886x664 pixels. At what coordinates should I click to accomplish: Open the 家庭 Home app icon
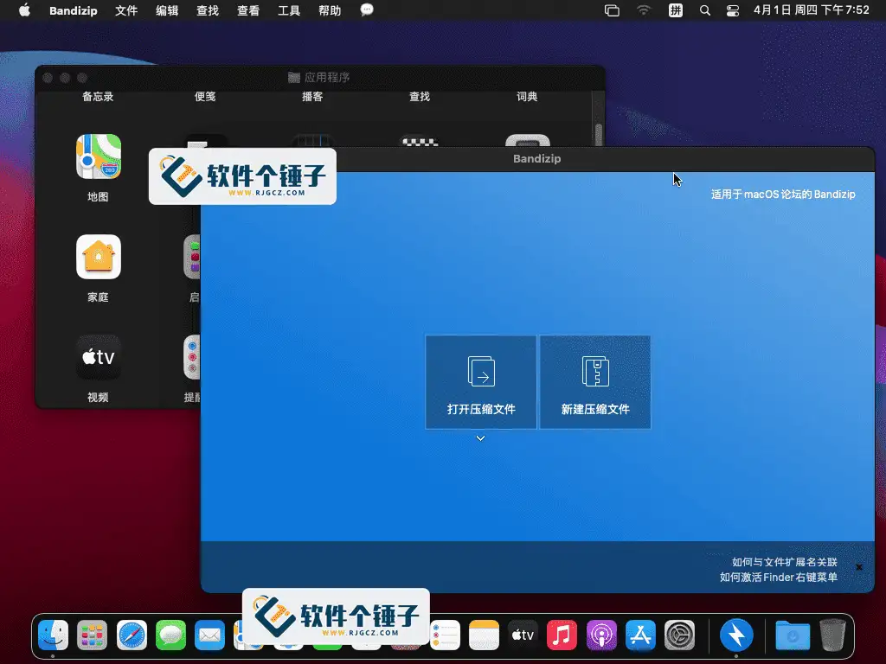tap(98, 257)
